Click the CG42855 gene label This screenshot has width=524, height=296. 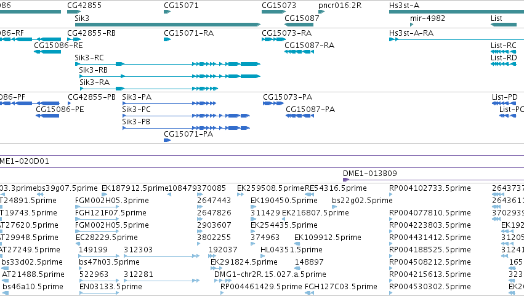point(84,6)
